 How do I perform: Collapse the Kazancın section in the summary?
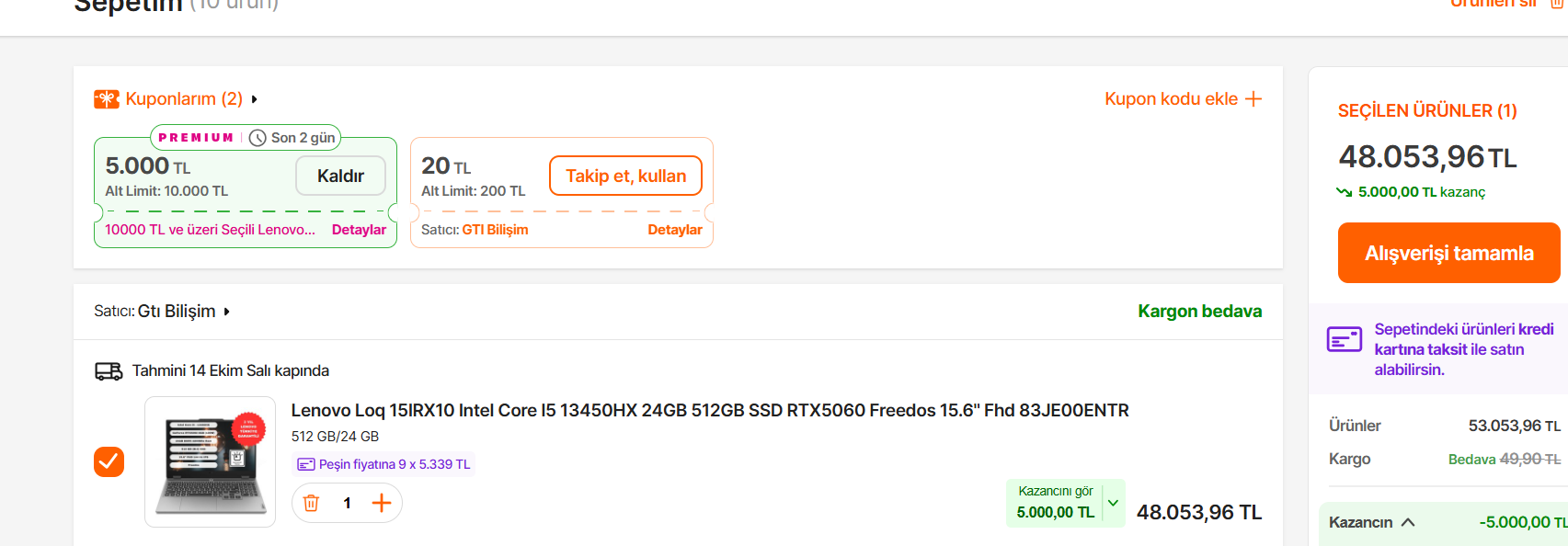pos(1408,522)
